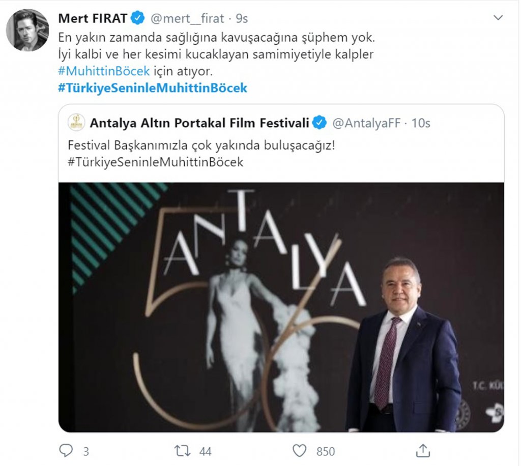Like the tweet with heart icon
The height and width of the screenshot is (466, 521).
[300, 451]
